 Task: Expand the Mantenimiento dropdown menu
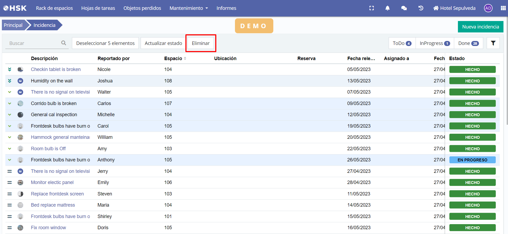[189, 8]
